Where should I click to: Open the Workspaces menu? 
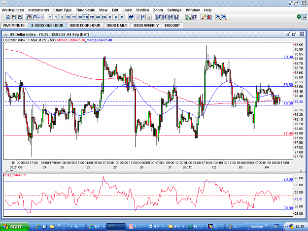point(13,10)
